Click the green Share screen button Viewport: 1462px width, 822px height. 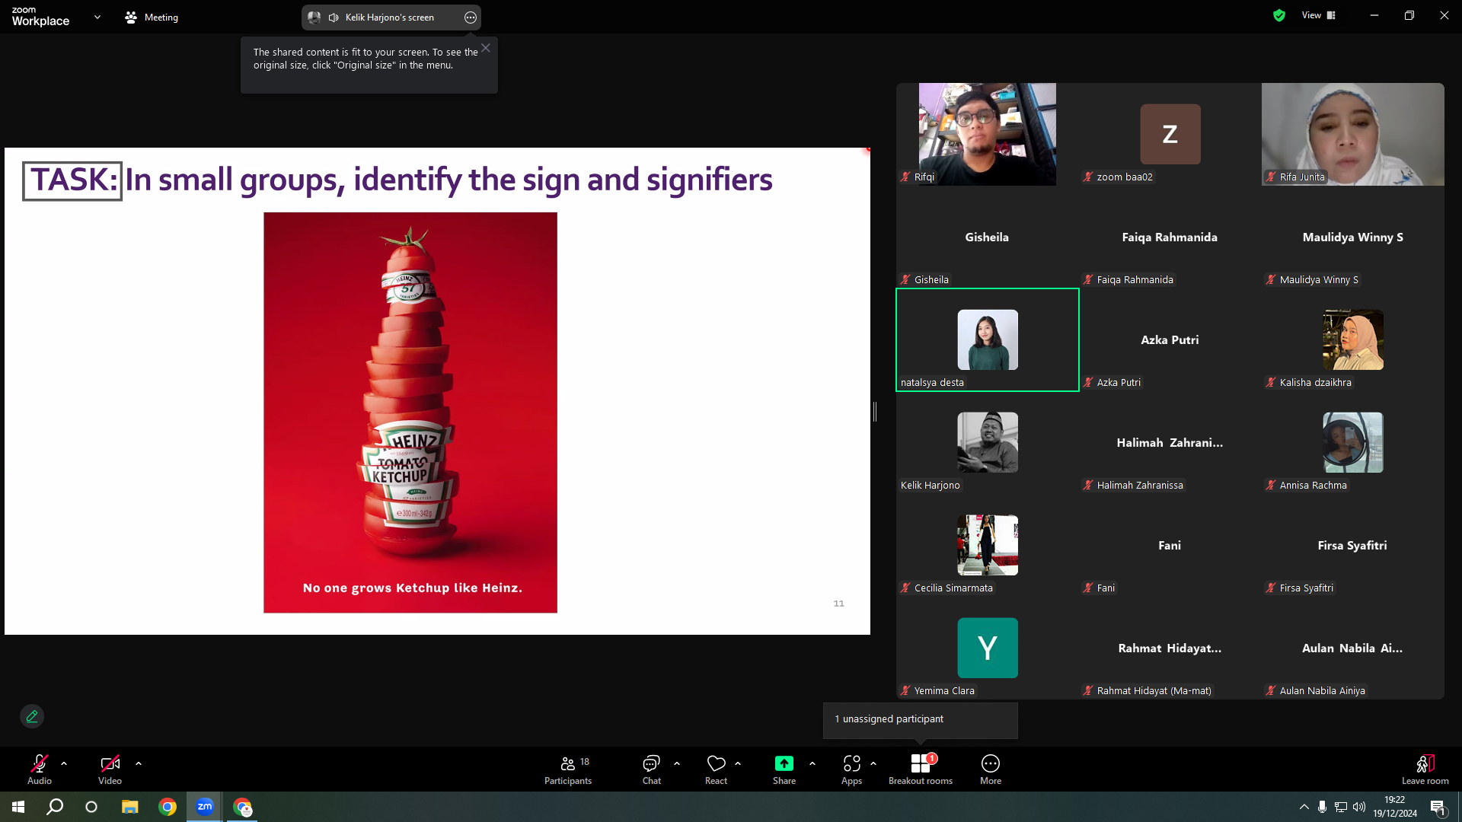tap(784, 769)
